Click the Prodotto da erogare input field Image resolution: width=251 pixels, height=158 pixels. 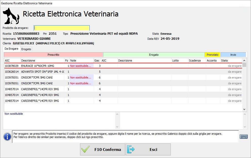(62, 28)
